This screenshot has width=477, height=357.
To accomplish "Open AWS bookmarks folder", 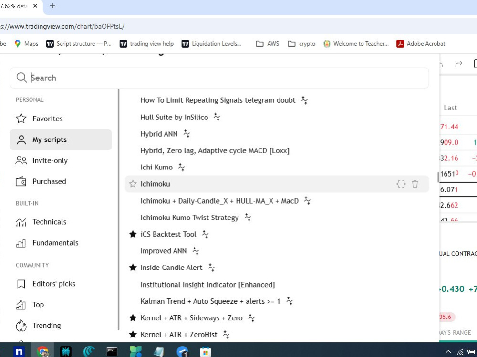I will pos(268,44).
